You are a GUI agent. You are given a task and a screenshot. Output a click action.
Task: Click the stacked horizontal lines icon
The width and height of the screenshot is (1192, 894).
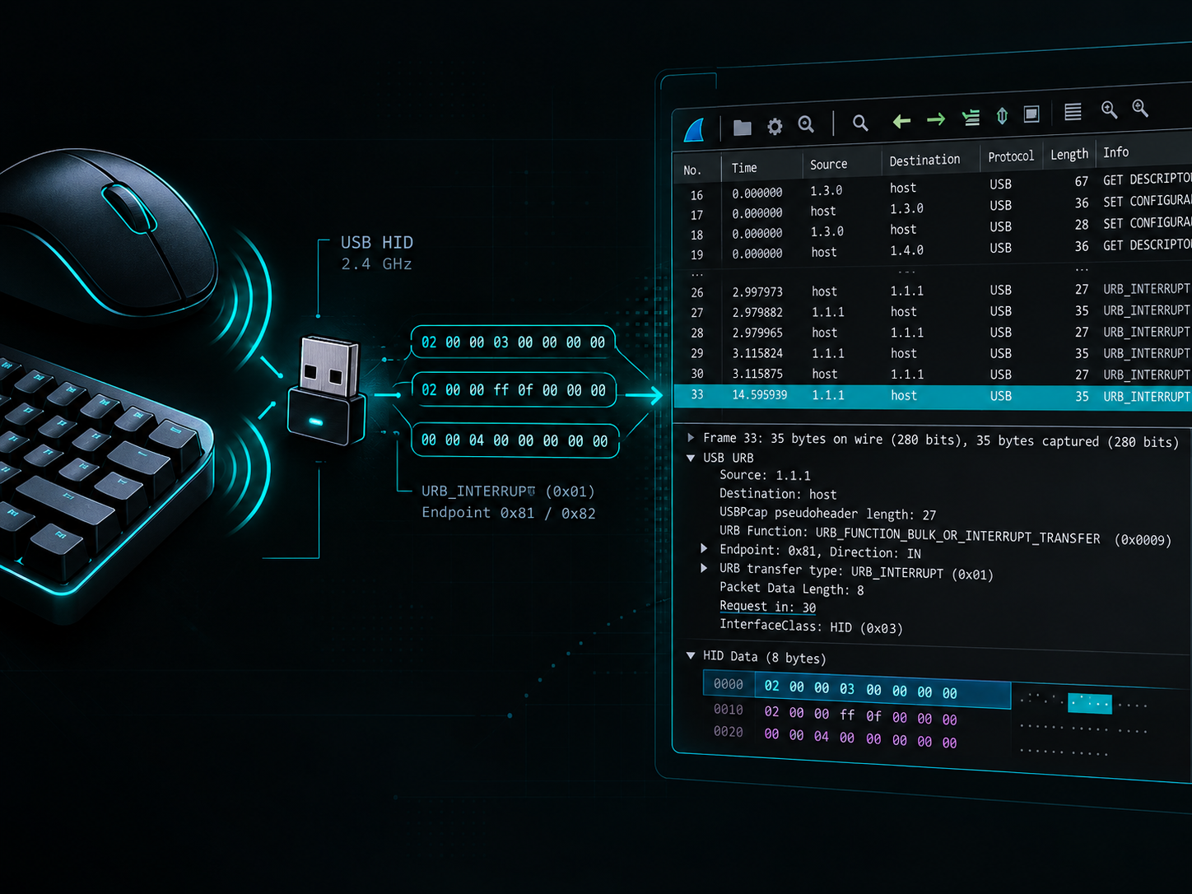1073,112
